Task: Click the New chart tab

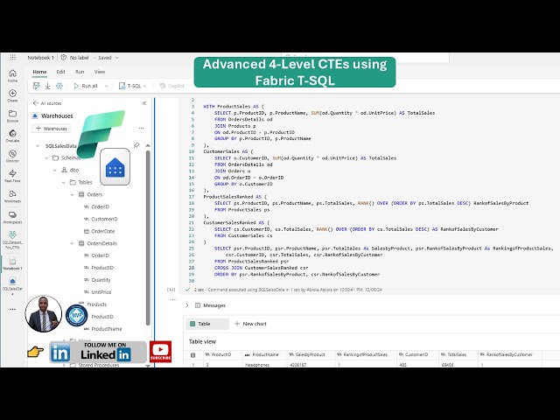Action: tap(250, 324)
